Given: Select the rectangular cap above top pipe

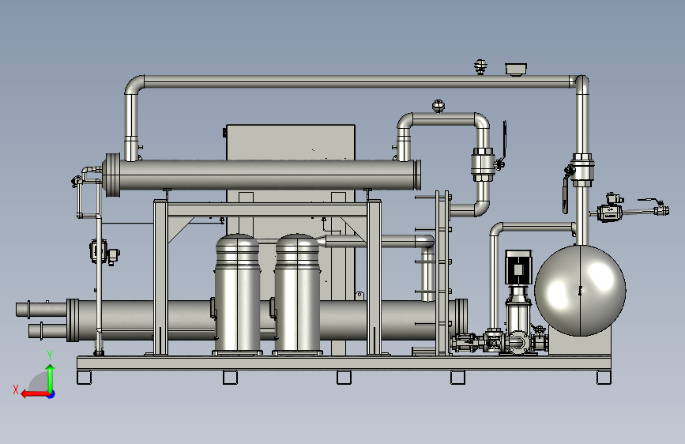Looking at the screenshot, I should [516, 69].
